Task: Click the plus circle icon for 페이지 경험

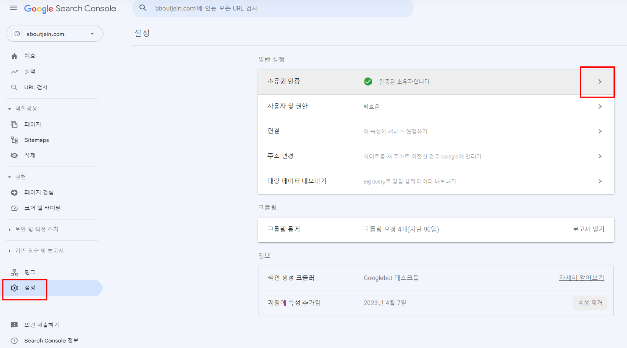Action: pos(15,193)
